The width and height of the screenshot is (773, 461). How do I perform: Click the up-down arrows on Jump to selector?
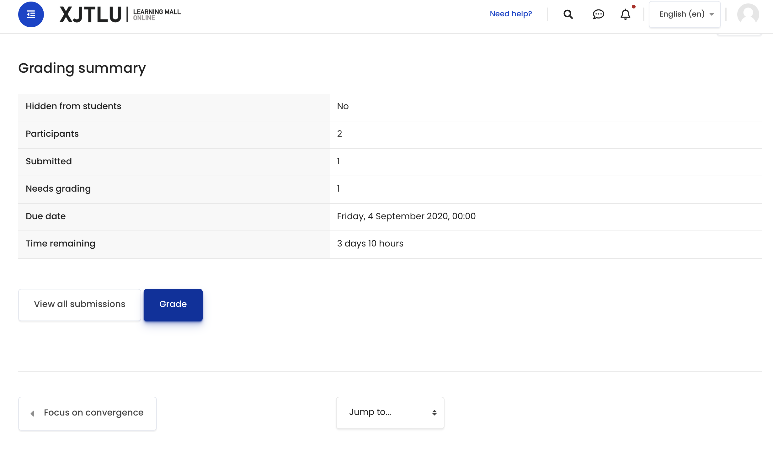434,412
